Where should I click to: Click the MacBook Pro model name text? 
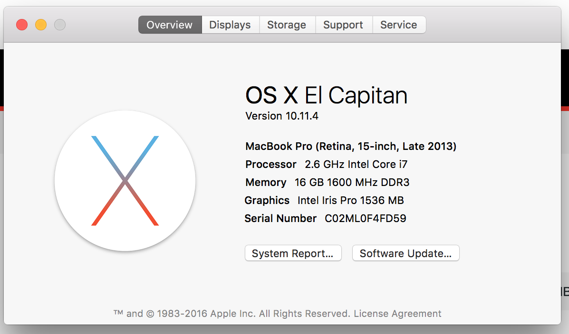(x=351, y=146)
